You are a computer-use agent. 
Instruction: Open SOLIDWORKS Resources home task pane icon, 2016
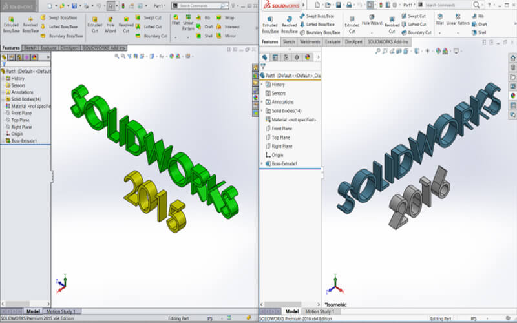click(x=512, y=58)
